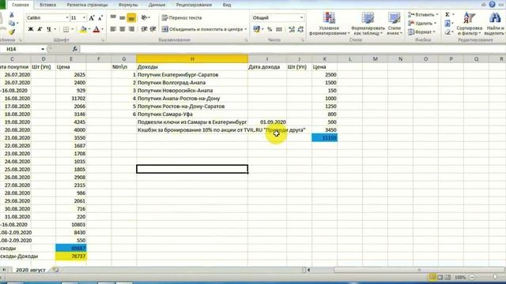Click the red font color A icon

click(96, 30)
